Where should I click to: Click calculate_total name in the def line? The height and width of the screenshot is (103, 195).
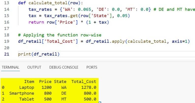point(48,3)
